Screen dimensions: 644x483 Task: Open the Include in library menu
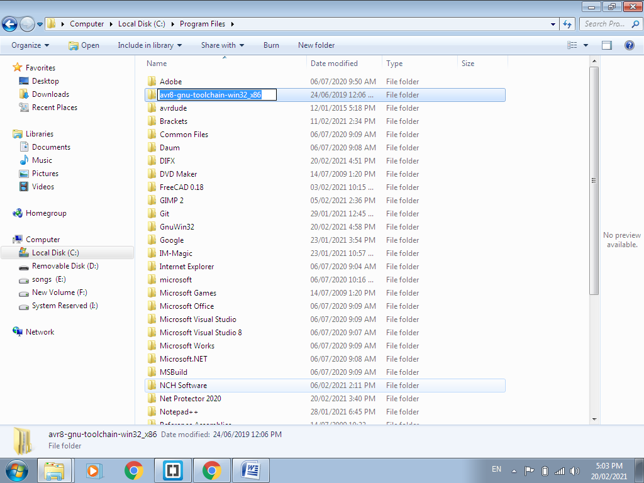coord(150,45)
